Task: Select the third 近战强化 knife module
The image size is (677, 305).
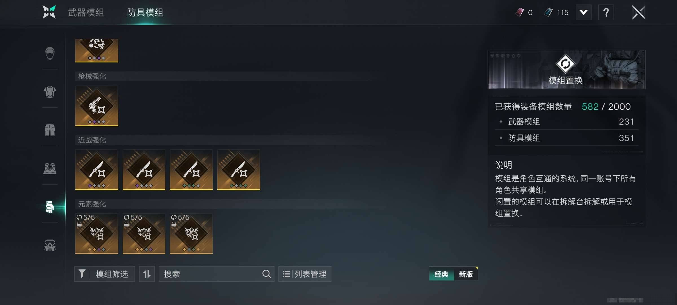Action: pos(191,170)
